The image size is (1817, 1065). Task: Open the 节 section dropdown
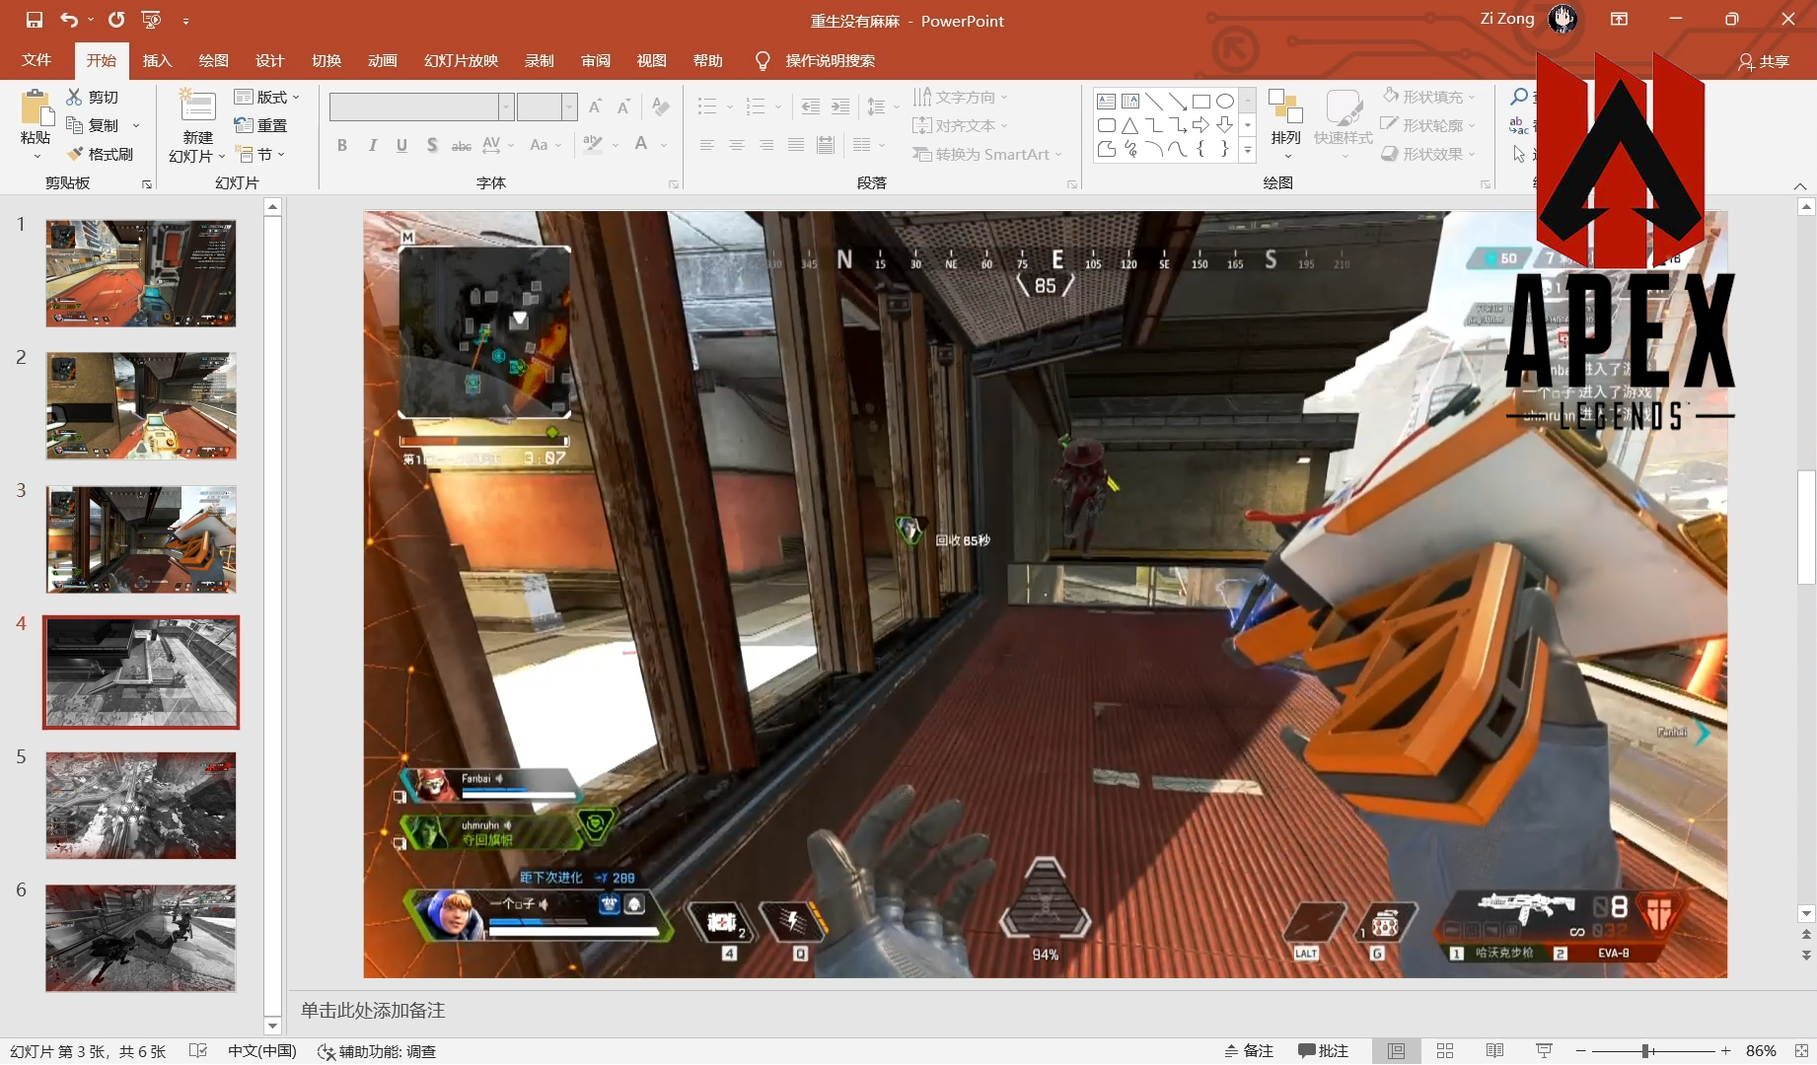[260, 154]
